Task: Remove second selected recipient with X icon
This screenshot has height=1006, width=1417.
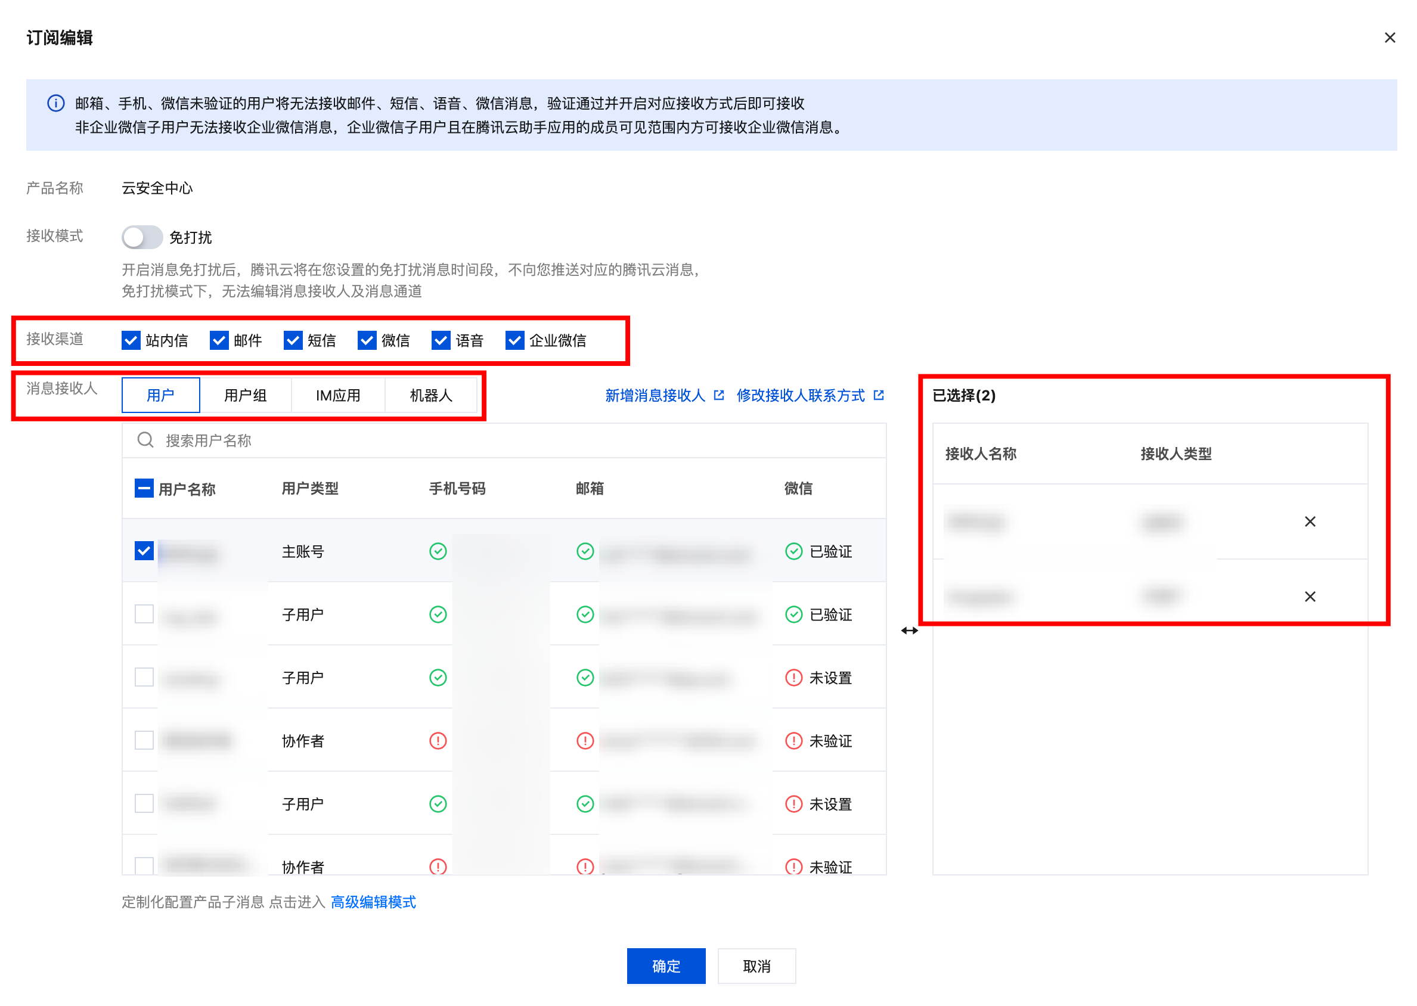Action: [1309, 597]
